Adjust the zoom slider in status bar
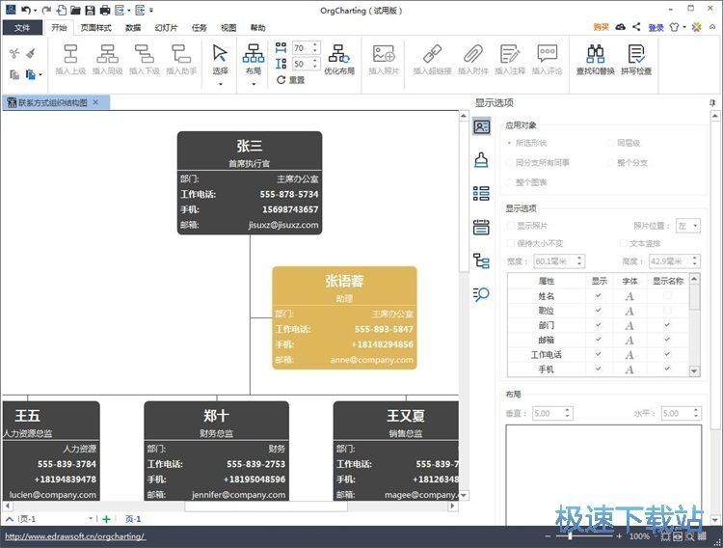Screen dimensions: 723x548 571,536
